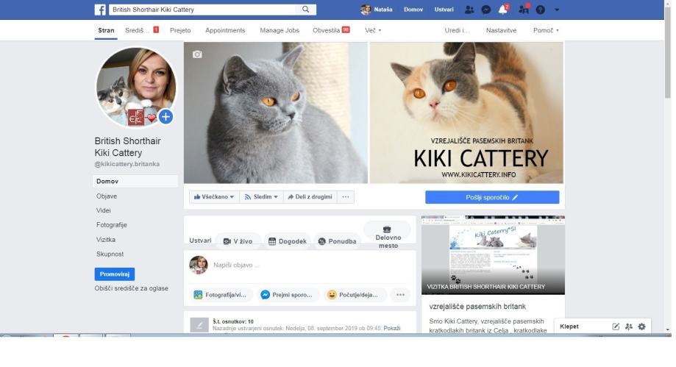This screenshot has height=367, width=676.
Task: Open Messenger icon in top bar
Action: point(486,10)
